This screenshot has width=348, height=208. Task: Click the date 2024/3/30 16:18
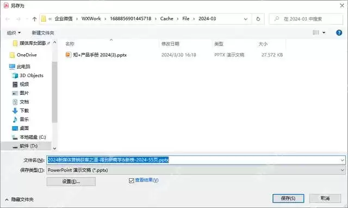coord(179,55)
